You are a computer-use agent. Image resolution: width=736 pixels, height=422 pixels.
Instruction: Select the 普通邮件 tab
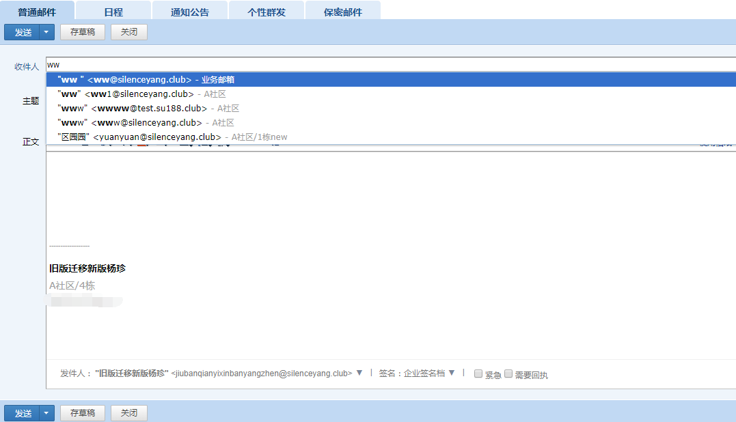click(37, 12)
